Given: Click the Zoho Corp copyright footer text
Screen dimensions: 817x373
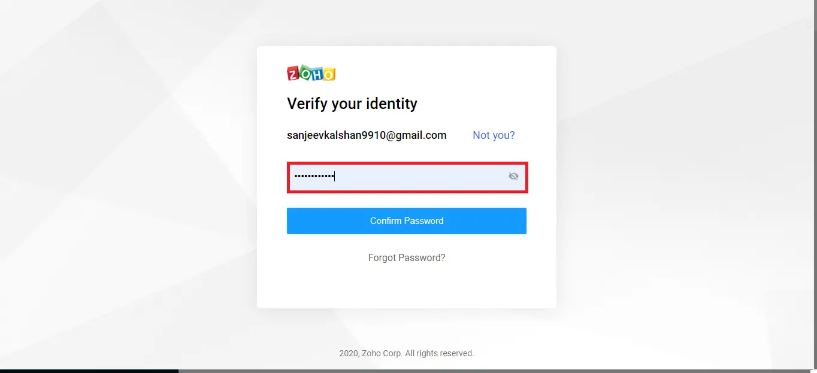Looking at the screenshot, I should tap(407, 353).
